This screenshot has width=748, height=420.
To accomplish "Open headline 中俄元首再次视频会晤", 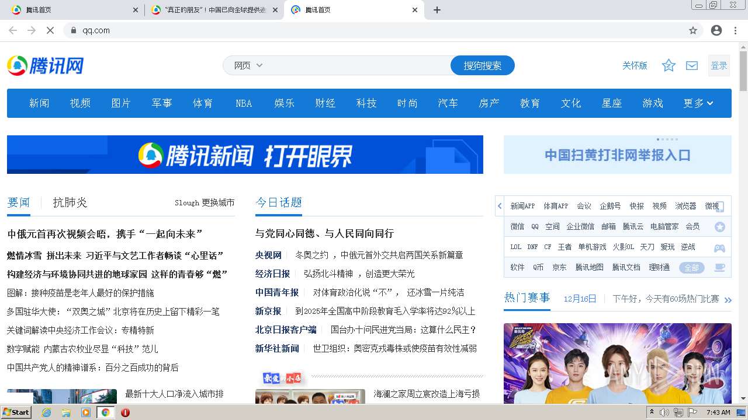I will [x=105, y=234].
